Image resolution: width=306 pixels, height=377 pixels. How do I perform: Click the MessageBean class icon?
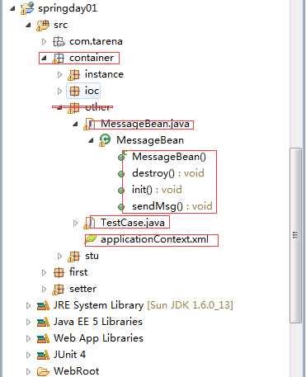coord(105,140)
